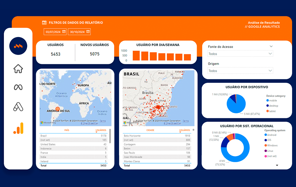
Task: Click the company logo at sidebar top
Action: 18,46
